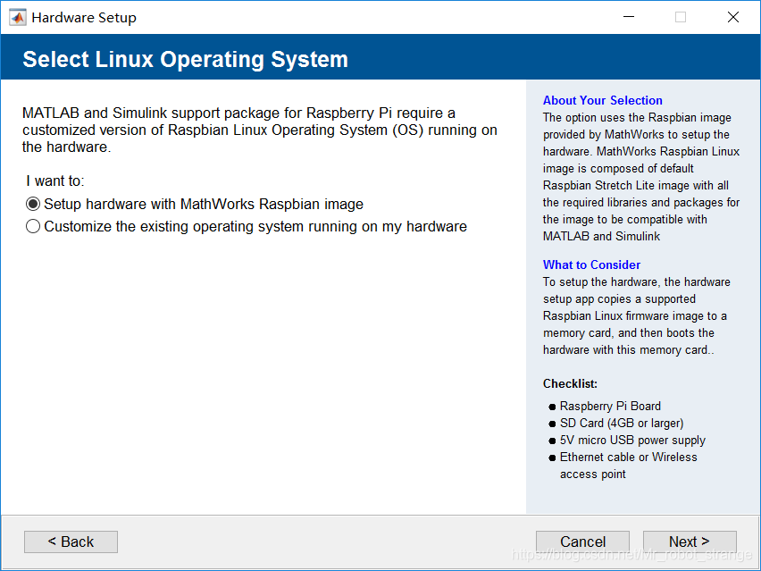Click the Raspberry Pi Board checklist item
This screenshot has height=571, width=761.
(x=610, y=406)
